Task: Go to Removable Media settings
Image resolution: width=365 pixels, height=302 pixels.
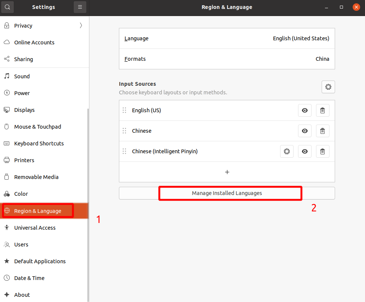Action: (44, 177)
